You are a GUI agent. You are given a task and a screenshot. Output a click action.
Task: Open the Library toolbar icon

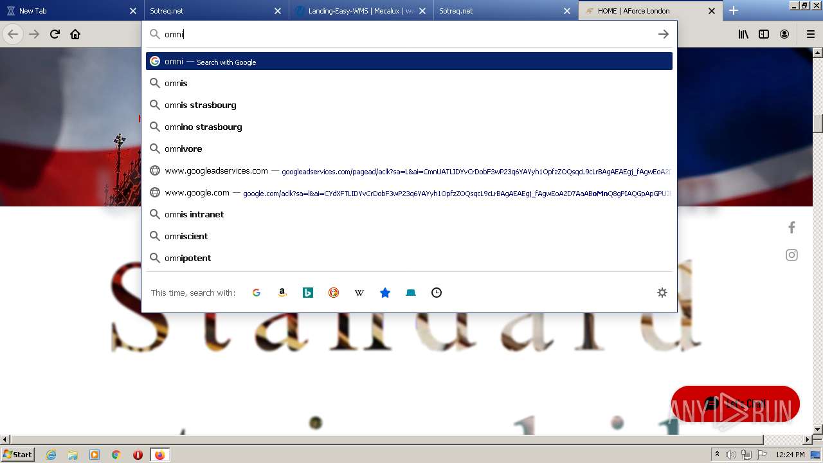[743, 34]
